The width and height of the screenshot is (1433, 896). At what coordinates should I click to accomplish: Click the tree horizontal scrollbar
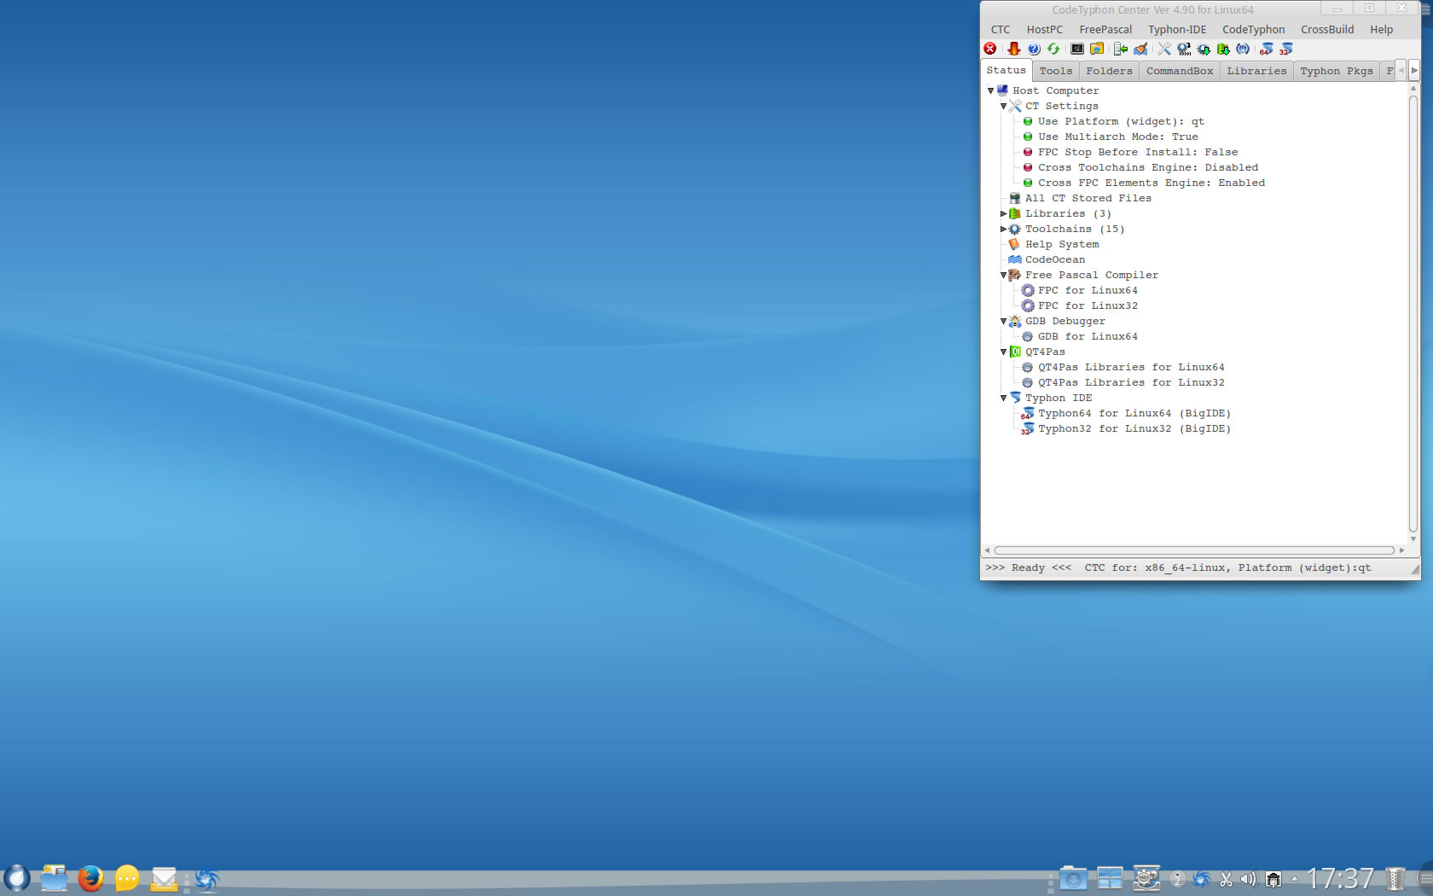[x=1194, y=550]
